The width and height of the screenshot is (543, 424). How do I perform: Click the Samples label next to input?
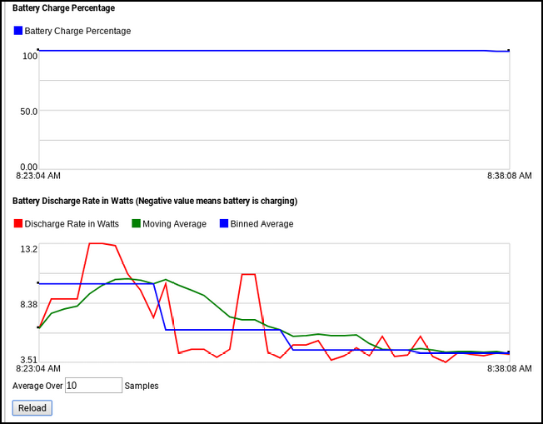142,386
